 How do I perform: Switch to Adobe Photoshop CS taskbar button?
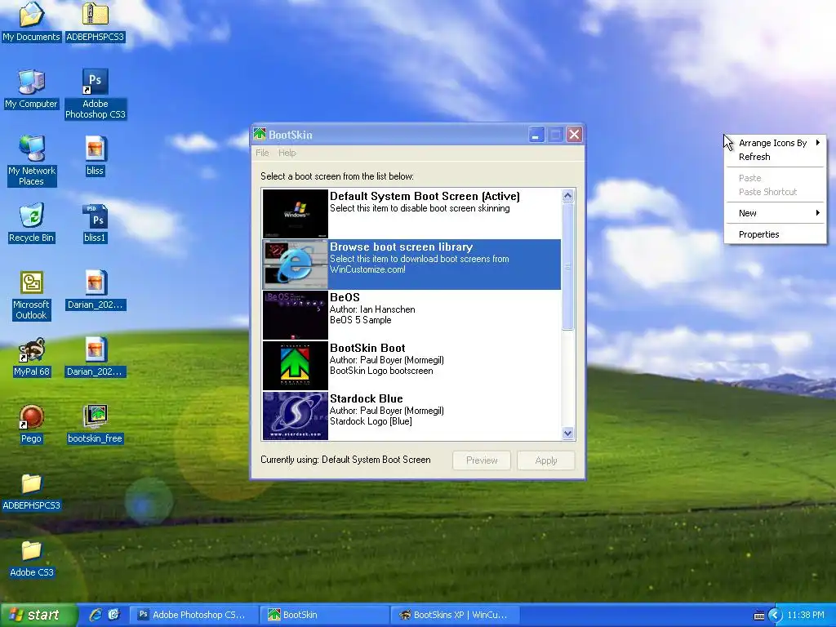(x=194, y=615)
